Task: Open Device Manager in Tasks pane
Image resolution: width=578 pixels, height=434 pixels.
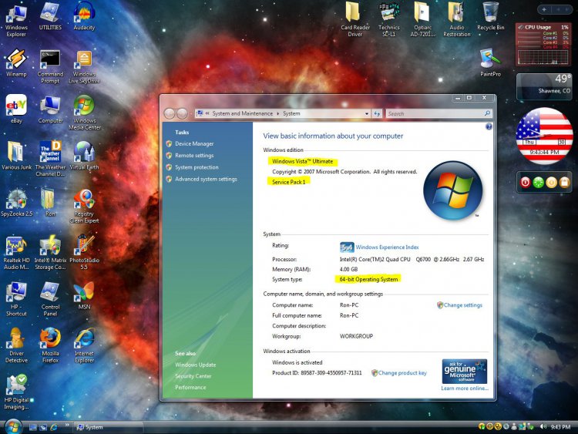Action: coord(194,144)
